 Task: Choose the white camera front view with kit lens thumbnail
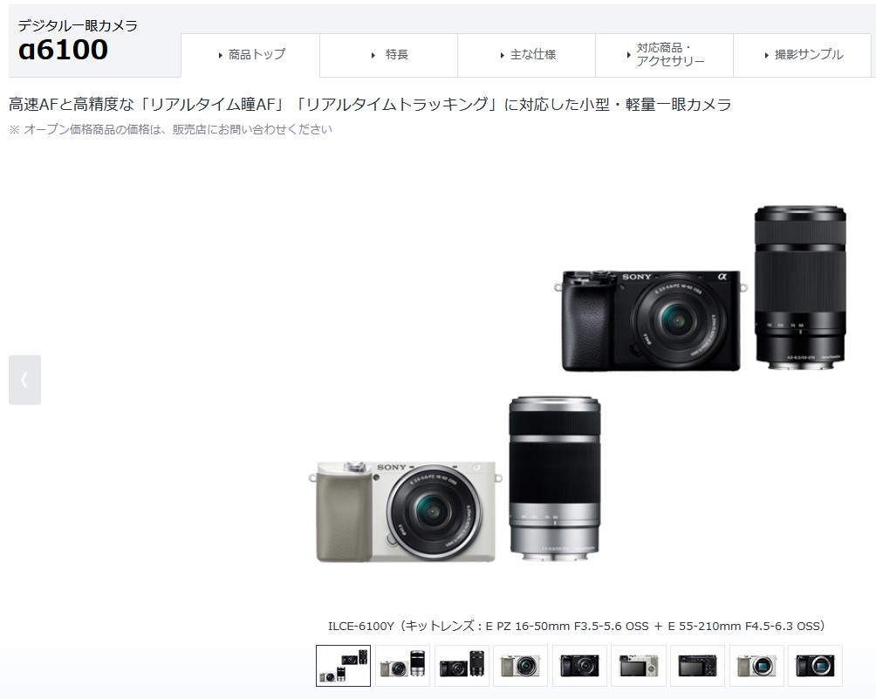click(x=520, y=666)
